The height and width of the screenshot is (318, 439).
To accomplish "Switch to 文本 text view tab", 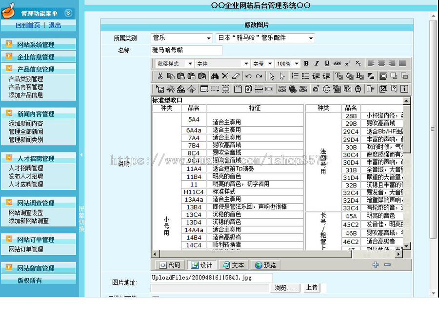I will (x=234, y=265).
